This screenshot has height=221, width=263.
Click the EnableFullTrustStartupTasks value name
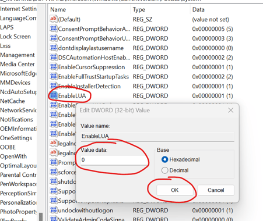click(93, 77)
